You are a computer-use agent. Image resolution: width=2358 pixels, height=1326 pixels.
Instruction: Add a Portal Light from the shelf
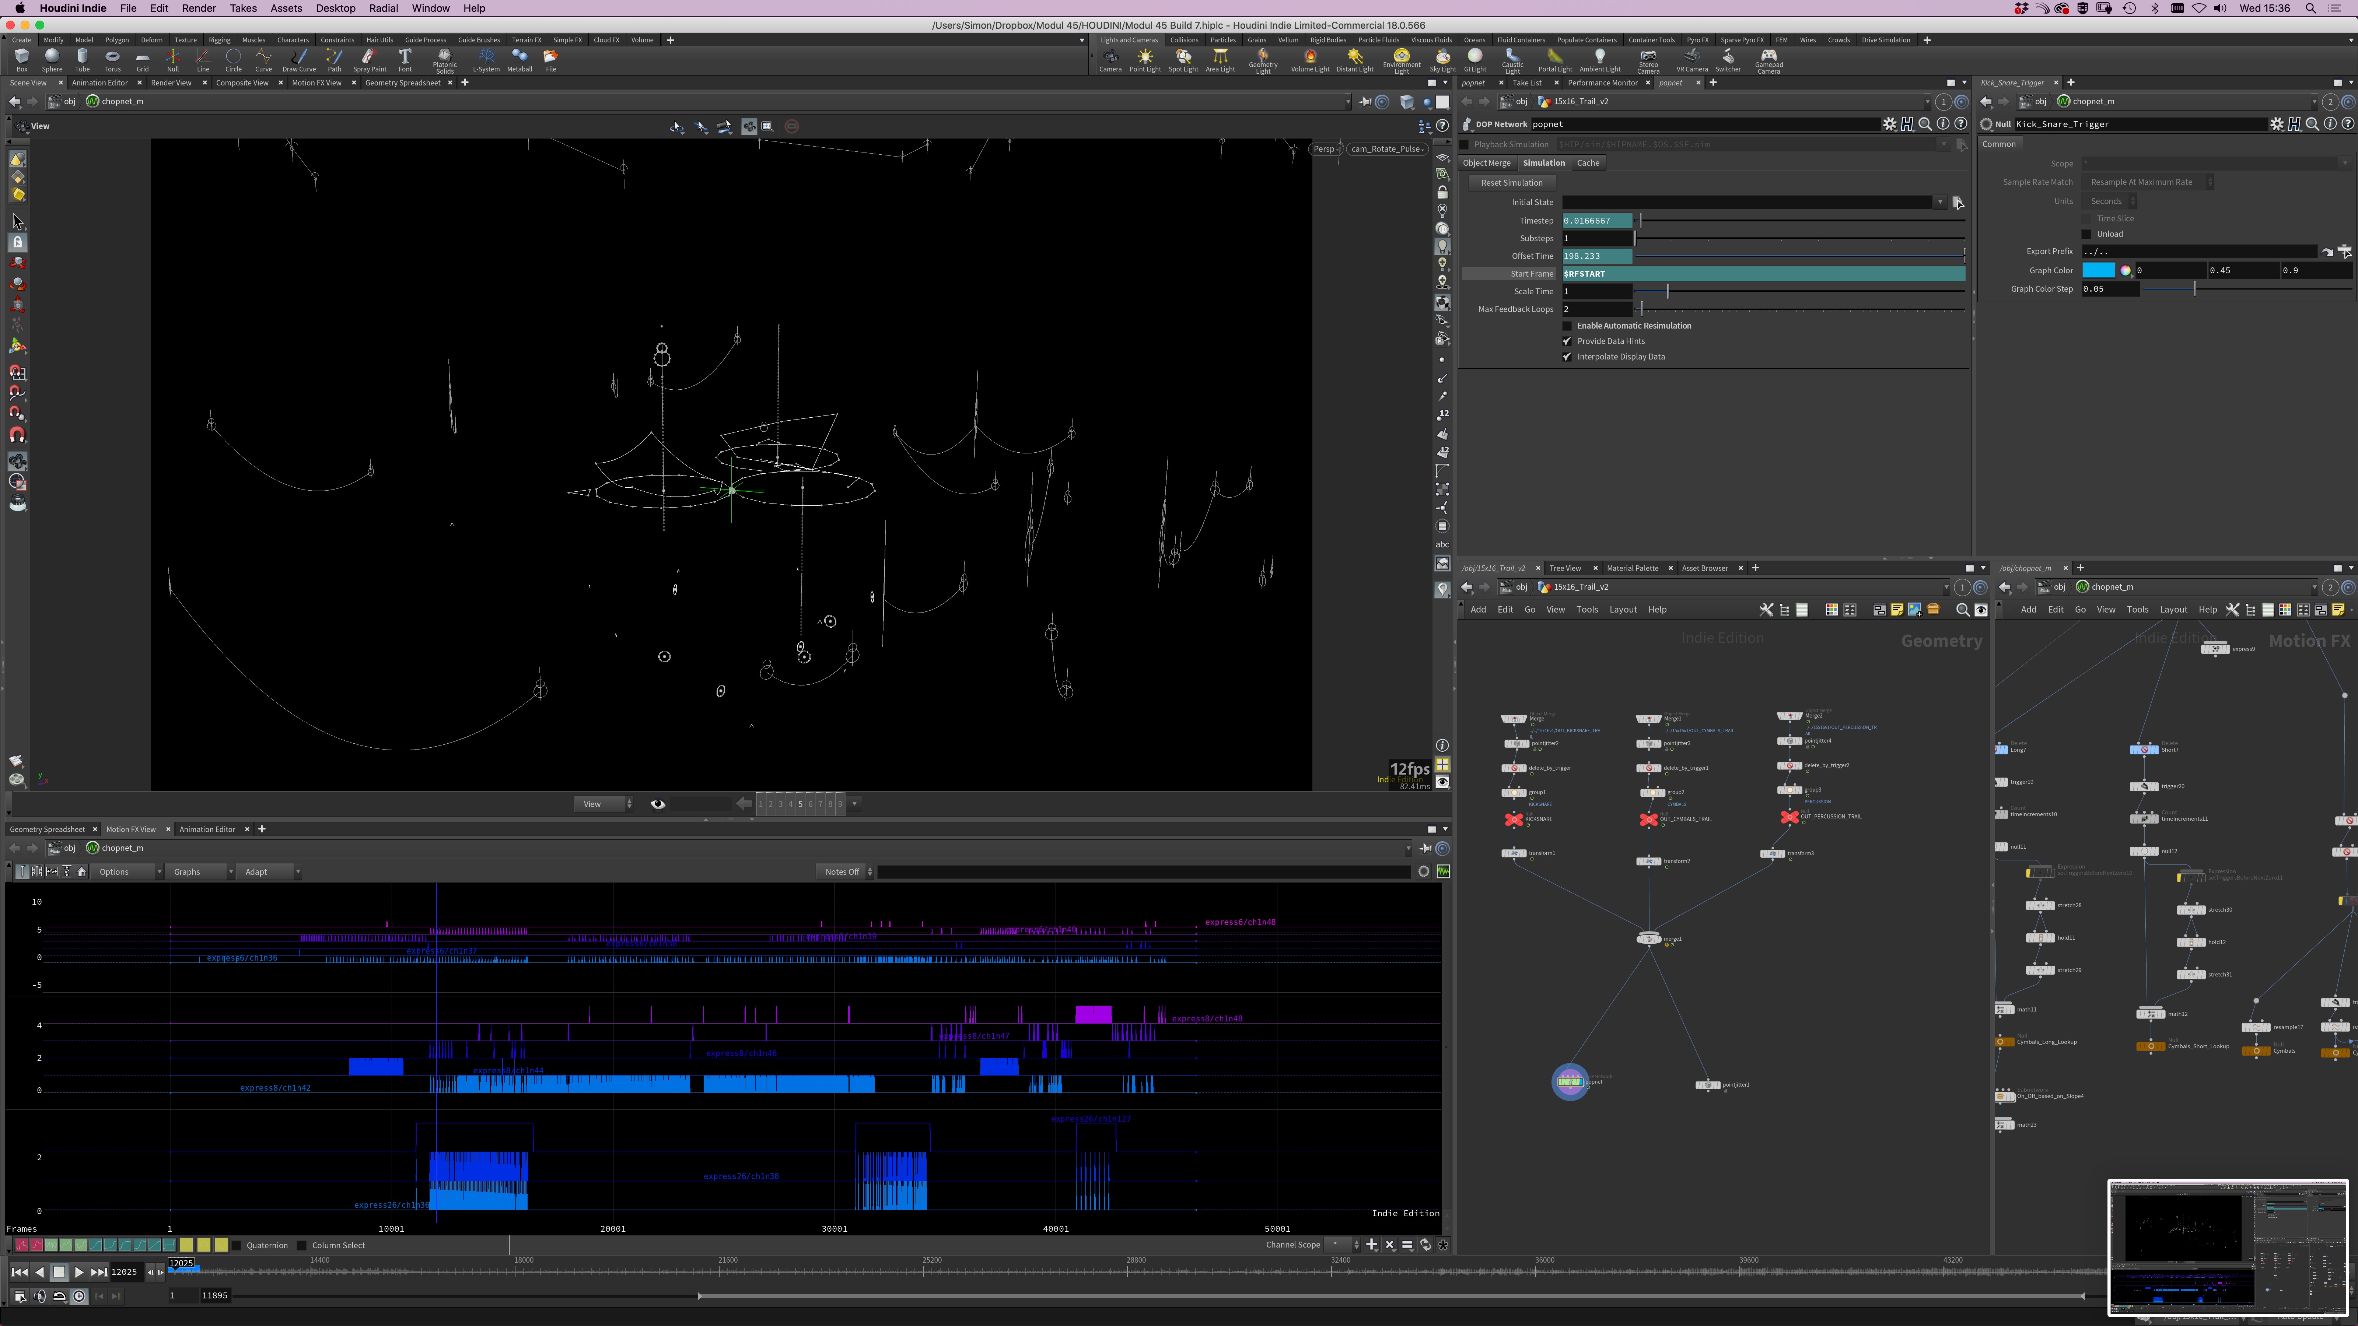tap(1554, 60)
